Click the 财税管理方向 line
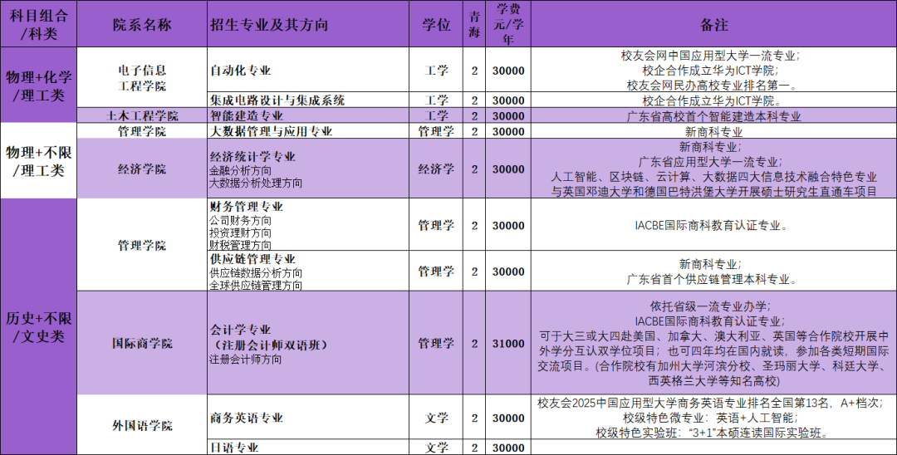Screen dimensions: 897x455 (240, 245)
